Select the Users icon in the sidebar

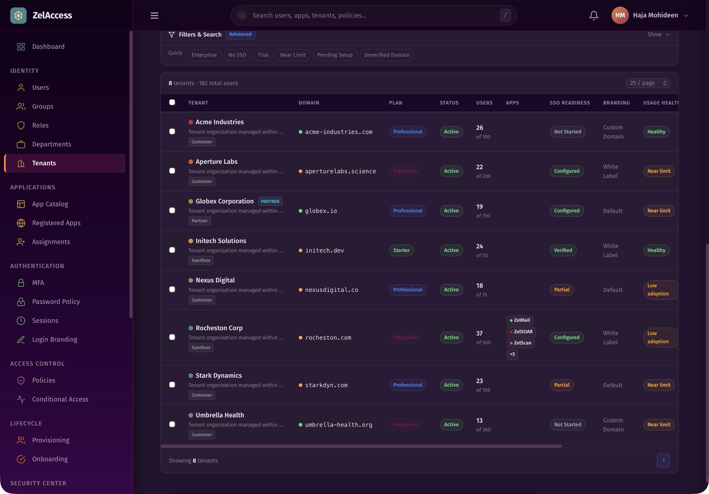coord(21,87)
